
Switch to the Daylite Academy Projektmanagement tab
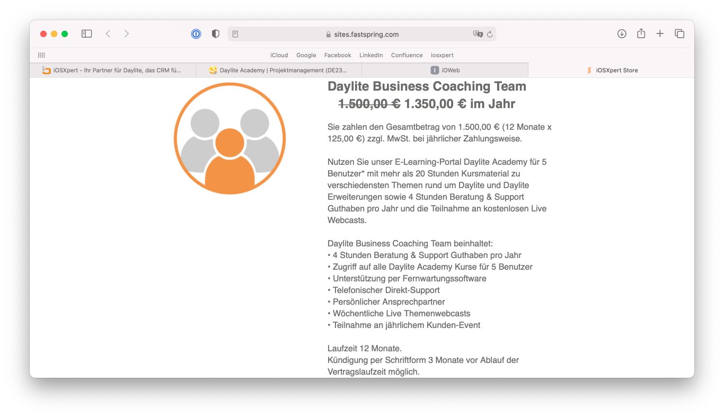(279, 70)
